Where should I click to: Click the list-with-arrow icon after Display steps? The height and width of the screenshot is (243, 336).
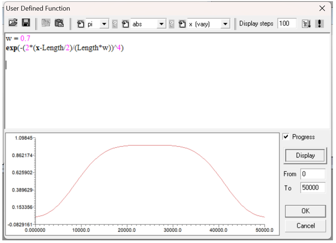pyautogui.click(x=307, y=24)
